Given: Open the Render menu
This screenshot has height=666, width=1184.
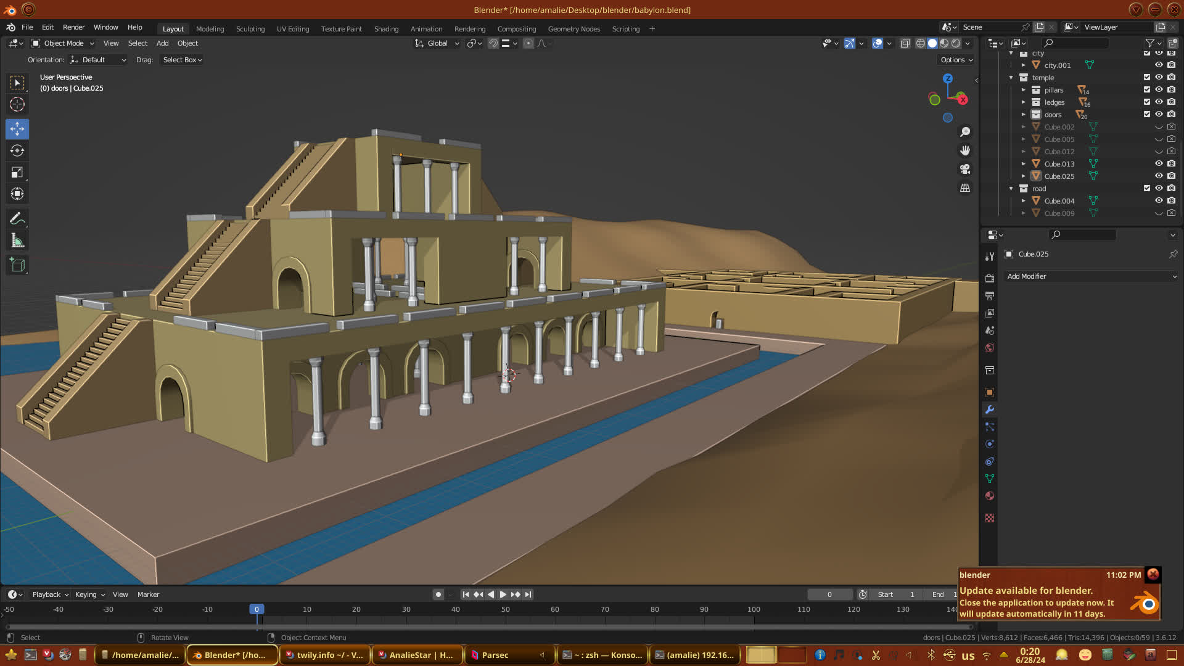Looking at the screenshot, I should pos(73,27).
